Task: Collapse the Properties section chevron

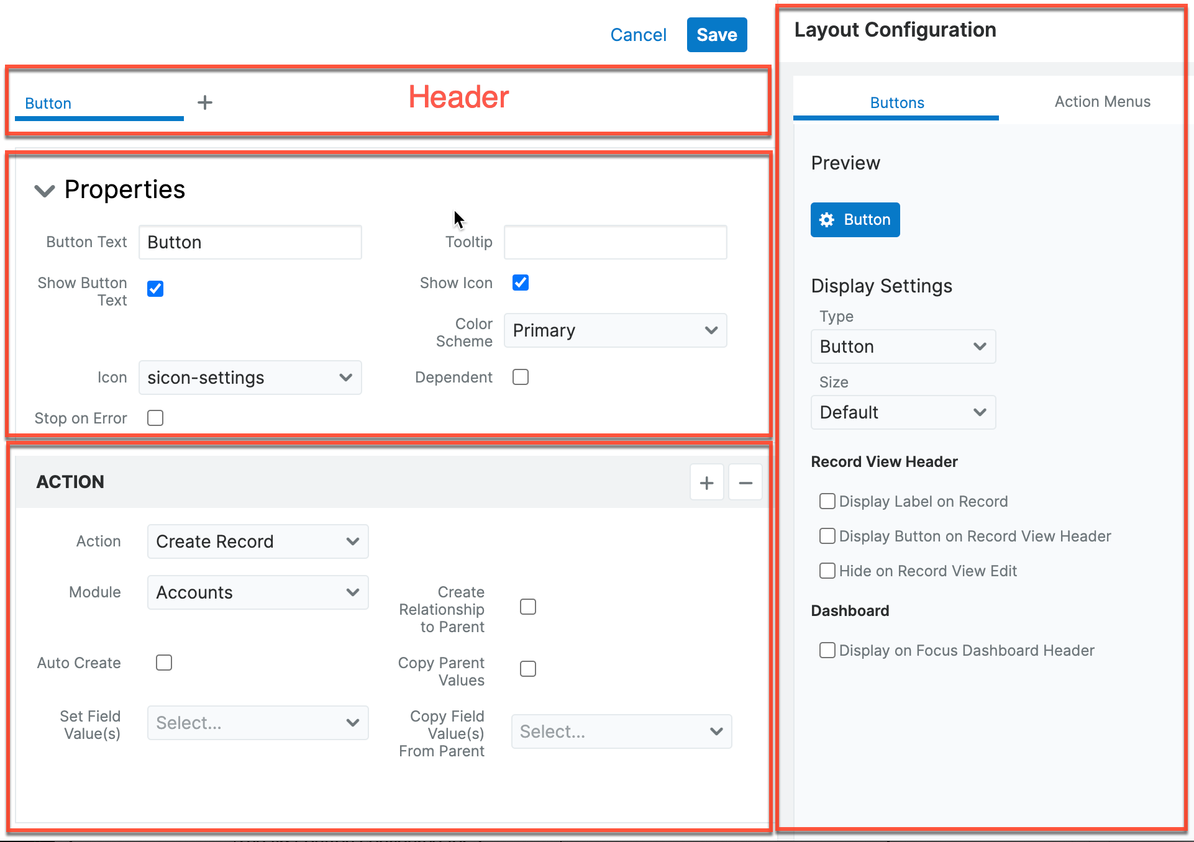Action: [x=45, y=190]
